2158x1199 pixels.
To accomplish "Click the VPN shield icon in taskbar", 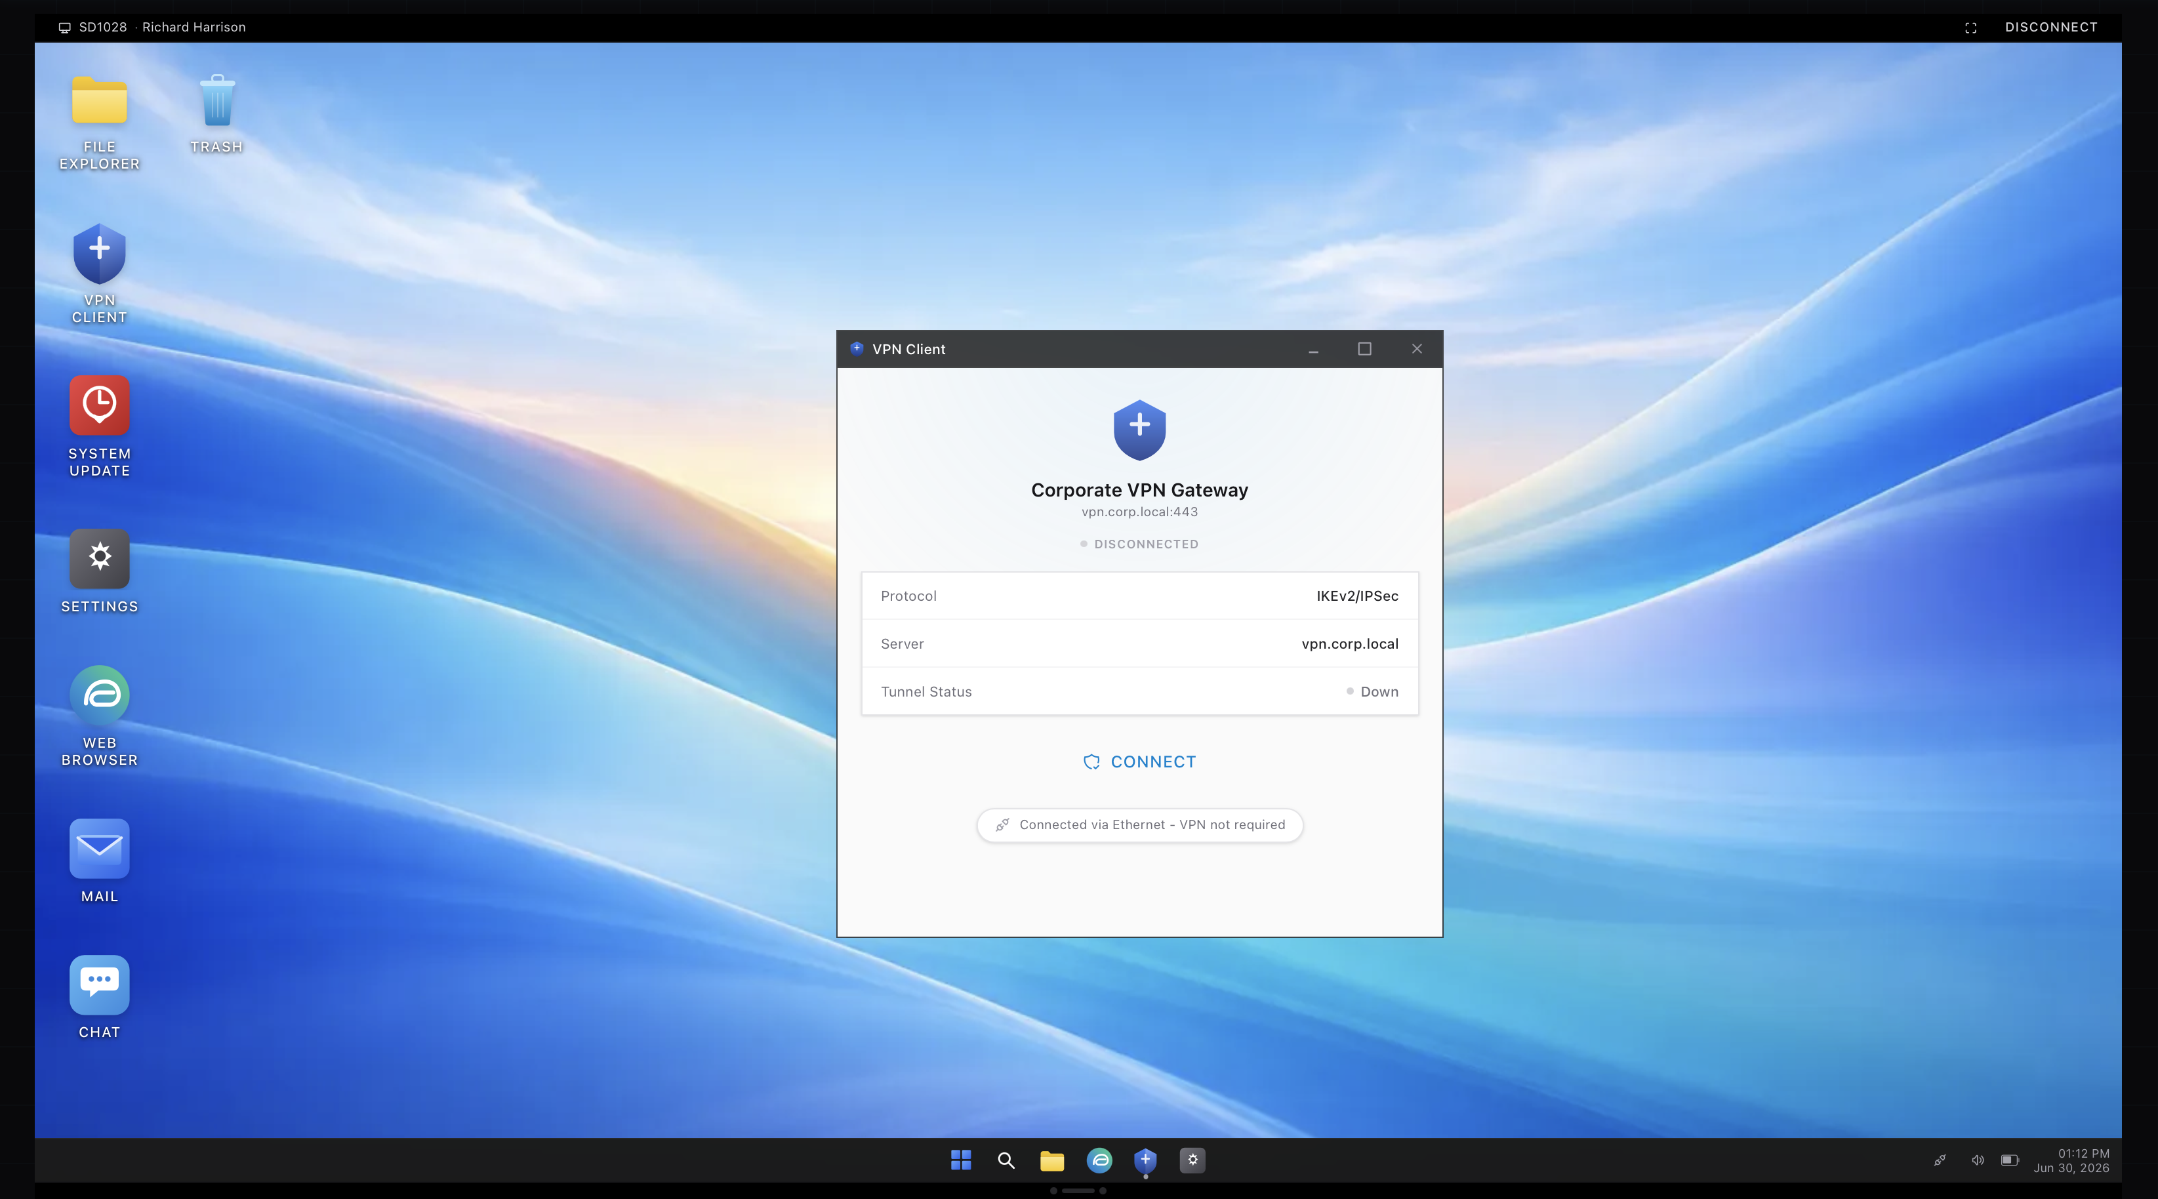I will click(1145, 1160).
